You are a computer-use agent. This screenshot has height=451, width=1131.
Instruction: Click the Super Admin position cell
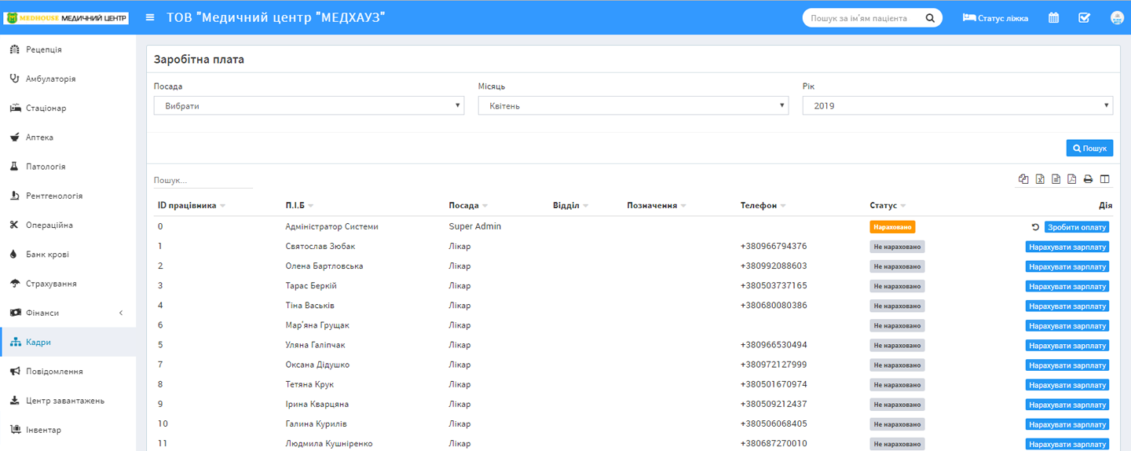pos(475,226)
